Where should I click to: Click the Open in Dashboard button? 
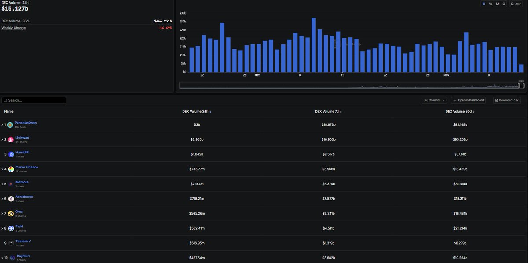coord(468,99)
